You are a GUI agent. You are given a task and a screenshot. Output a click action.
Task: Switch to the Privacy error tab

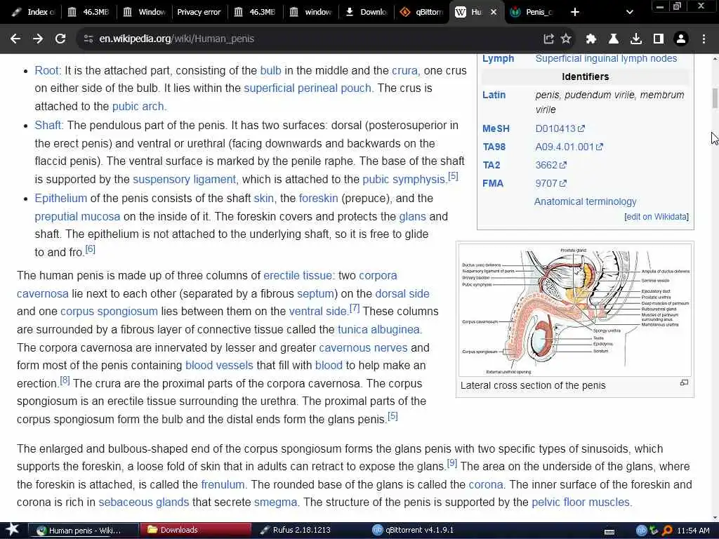(199, 12)
